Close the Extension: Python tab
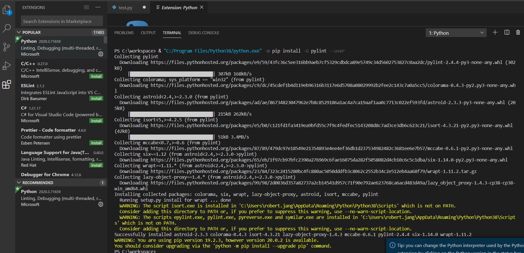 click(x=202, y=7)
